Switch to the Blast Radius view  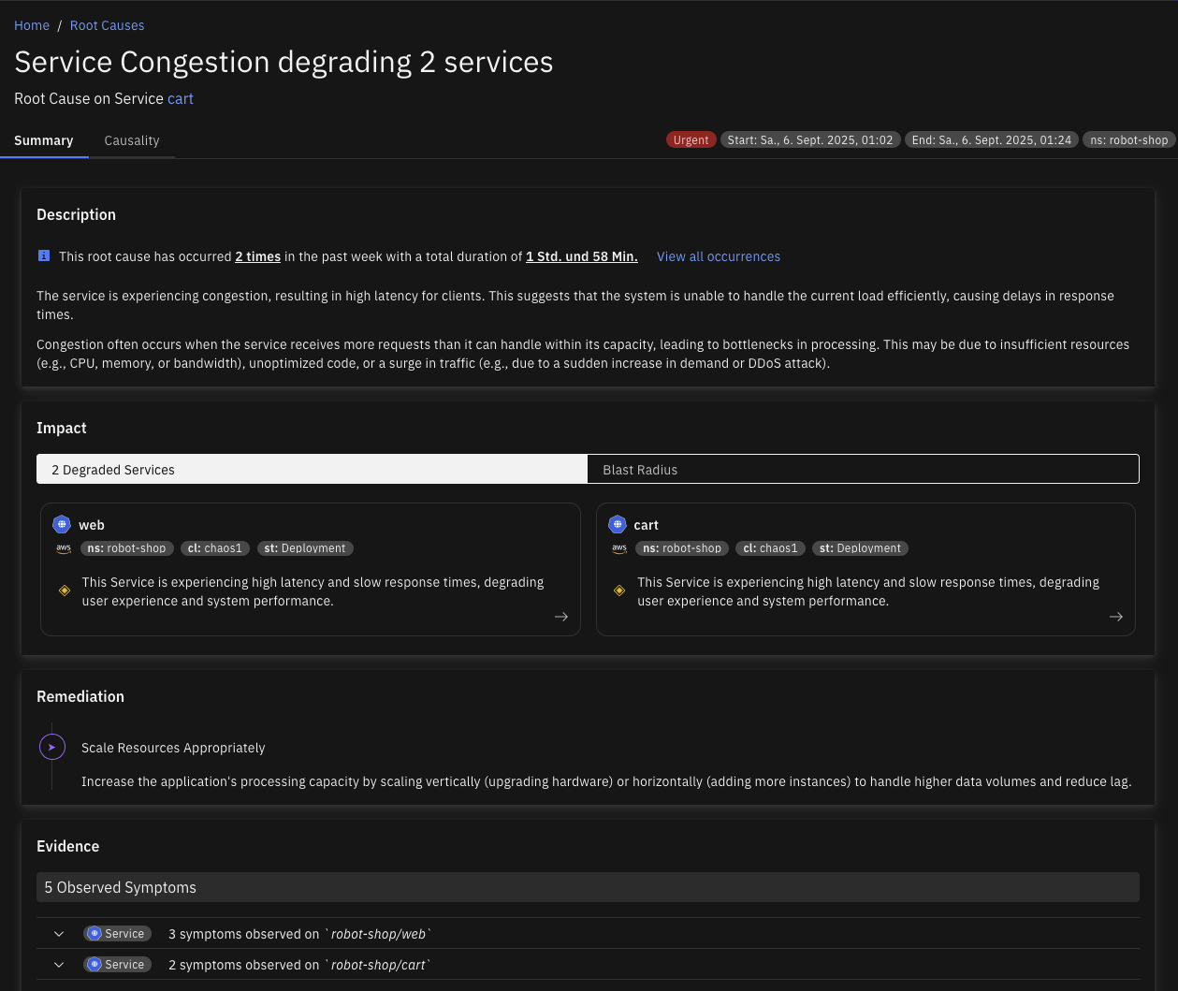863,470
